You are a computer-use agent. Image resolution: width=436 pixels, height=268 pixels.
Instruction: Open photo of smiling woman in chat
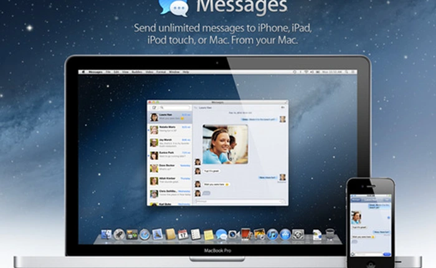pos(225,144)
